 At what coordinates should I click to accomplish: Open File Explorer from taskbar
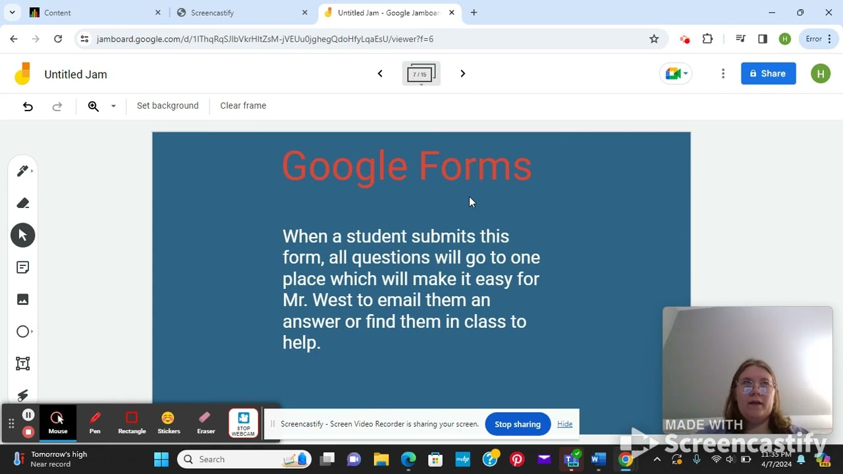coord(381,460)
